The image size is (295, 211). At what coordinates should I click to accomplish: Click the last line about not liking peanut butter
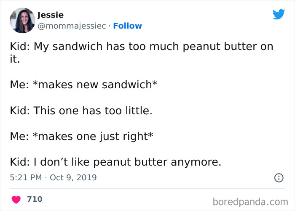click(115, 162)
